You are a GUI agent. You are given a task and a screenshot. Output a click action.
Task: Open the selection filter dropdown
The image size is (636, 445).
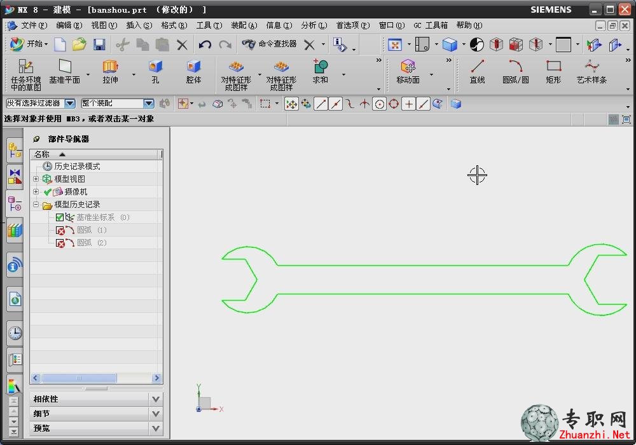(70, 104)
